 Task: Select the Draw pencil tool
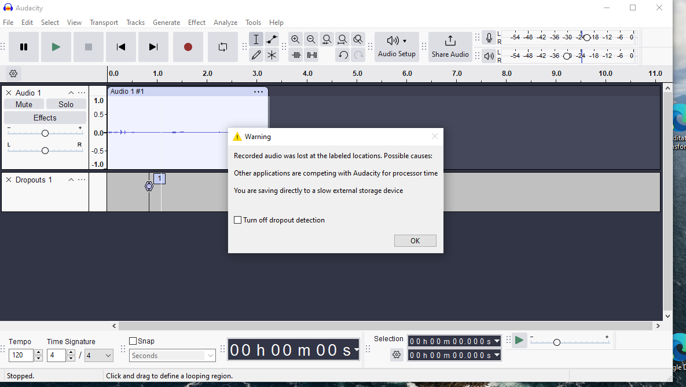(256, 55)
